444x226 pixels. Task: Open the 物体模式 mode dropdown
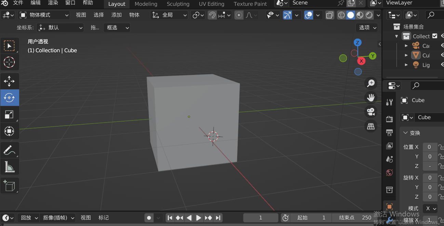pos(44,15)
